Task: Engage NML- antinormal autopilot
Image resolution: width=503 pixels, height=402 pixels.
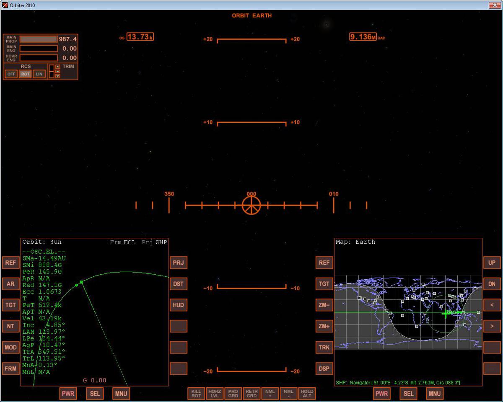Action: click(x=288, y=394)
